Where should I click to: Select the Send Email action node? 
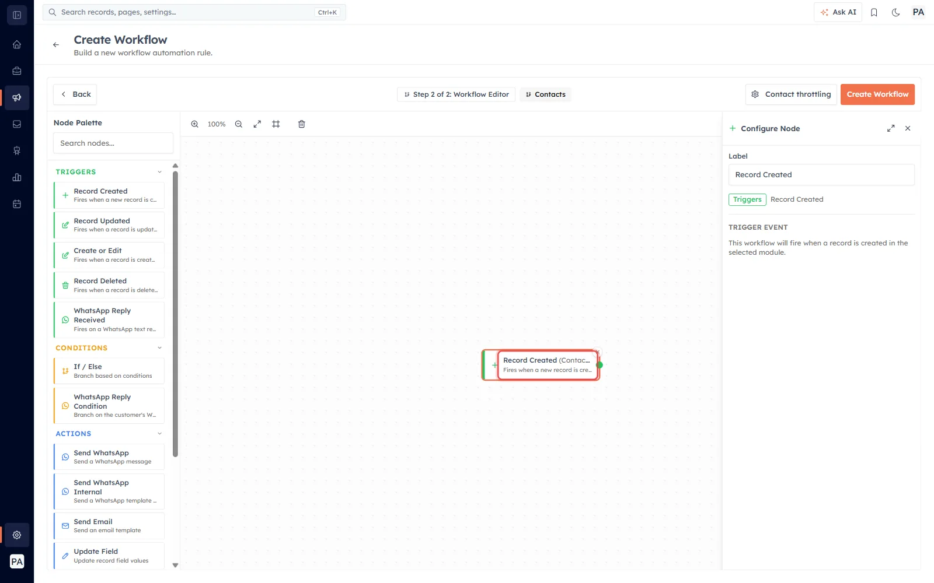pyautogui.click(x=109, y=526)
